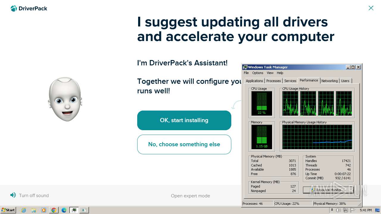The height and width of the screenshot is (214, 381).
Task: Click Physical Memory Usage History graph
Action: pyautogui.click(x=317, y=137)
